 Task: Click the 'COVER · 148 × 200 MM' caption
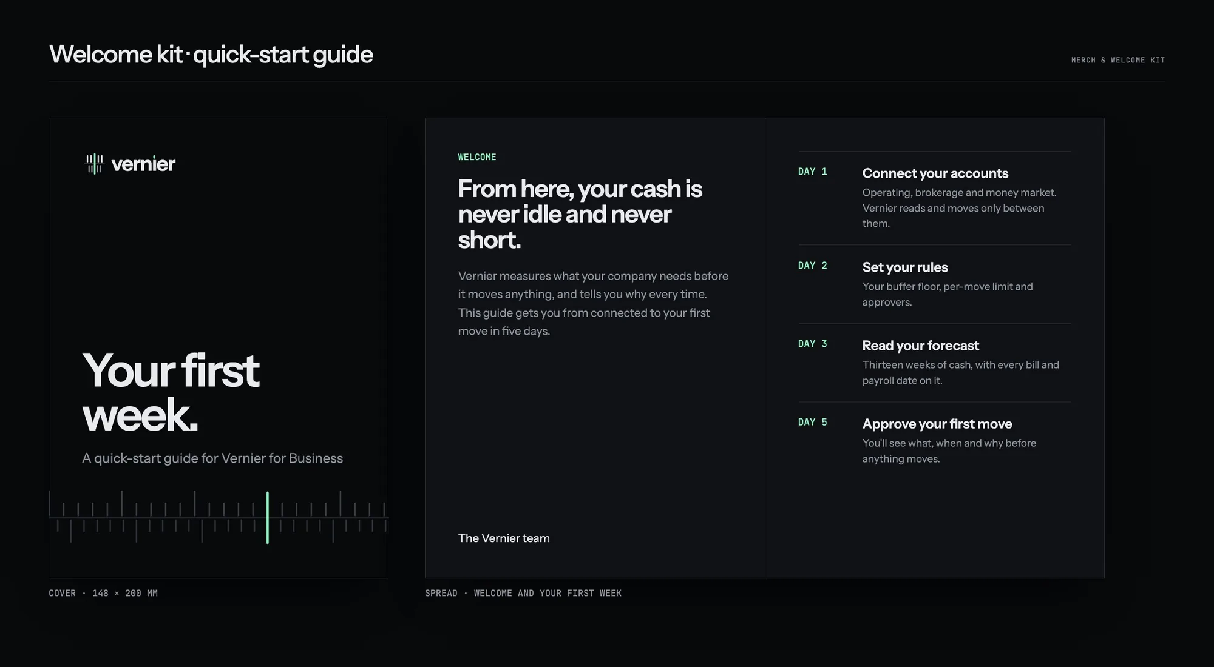[103, 593]
